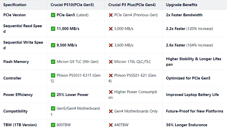
Task: Click the red X beside PCIe Gen4
Action: pyautogui.click(x=111, y=15)
